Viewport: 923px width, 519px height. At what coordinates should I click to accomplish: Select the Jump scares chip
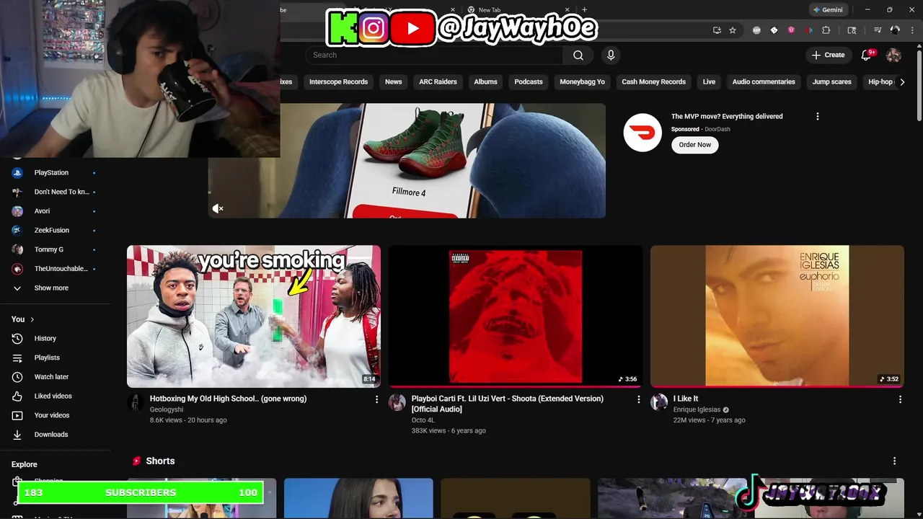(x=831, y=81)
